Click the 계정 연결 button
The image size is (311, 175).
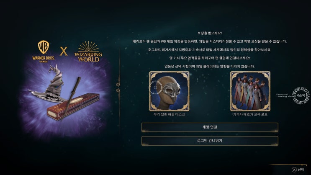(210, 127)
